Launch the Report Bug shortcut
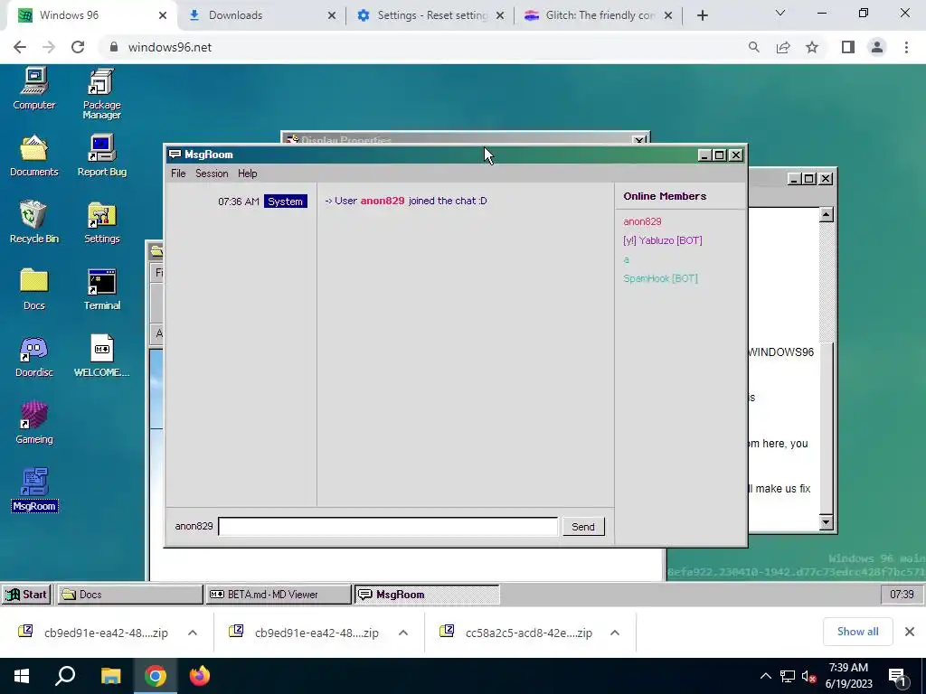The width and height of the screenshot is (926, 694). (x=101, y=155)
